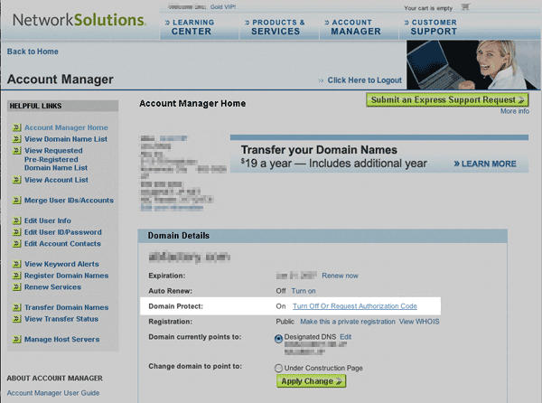Click the shopping cart icon
Viewport: 542px width, 403px height.
466,6
